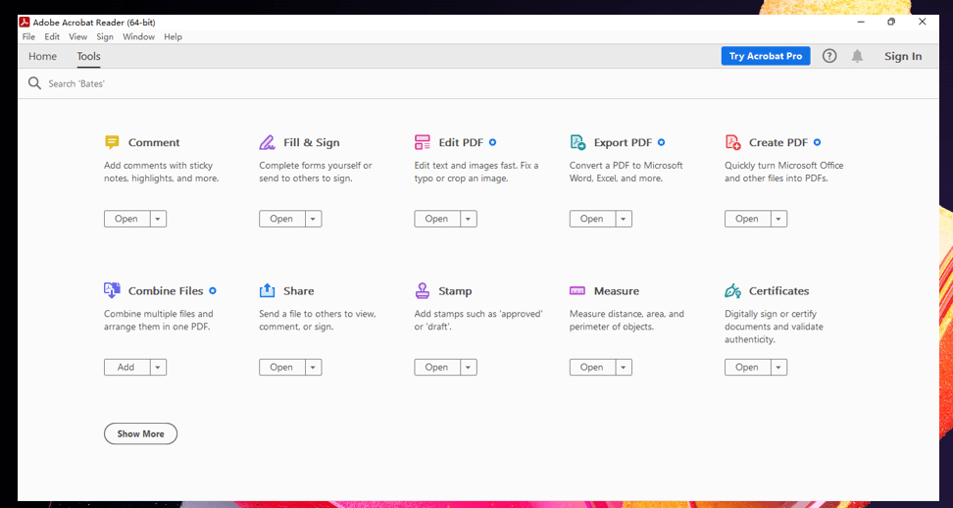The height and width of the screenshot is (508, 953).
Task: Expand the Comment Open dropdown arrow
Action: [x=158, y=219]
